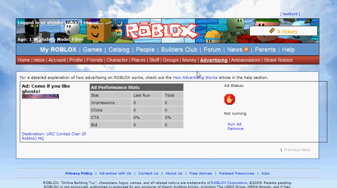Open the Help page
337x188 pixels.
click(x=288, y=50)
